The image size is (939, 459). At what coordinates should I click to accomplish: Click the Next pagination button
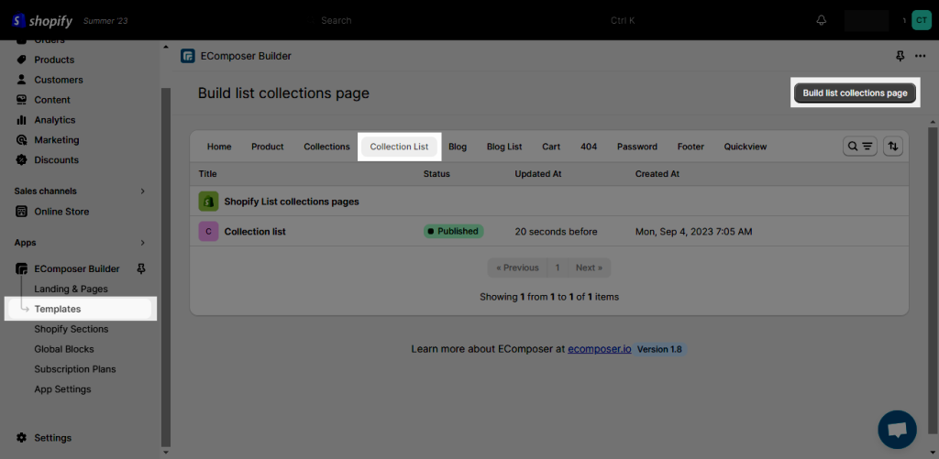(x=589, y=268)
